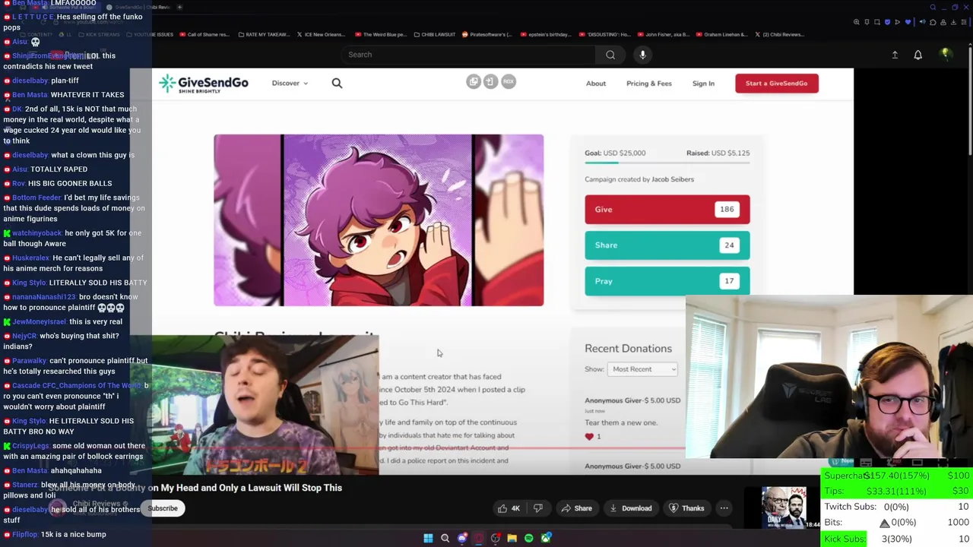Open the suggested video thumbnail 18:44
The height and width of the screenshot is (547, 973).
click(x=784, y=507)
